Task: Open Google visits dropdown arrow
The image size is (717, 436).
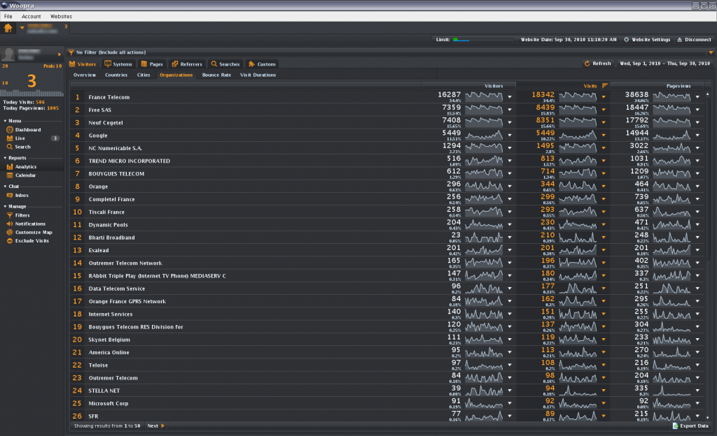Action: [604, 135]
